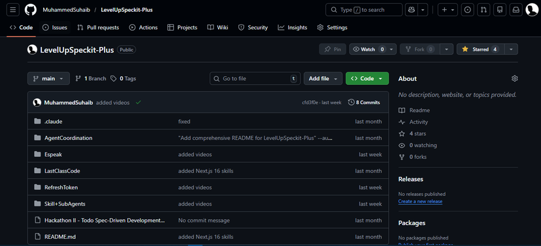The image size is (541, 246).
Task: Switch to the Security tab
Action: click(253, 27)
